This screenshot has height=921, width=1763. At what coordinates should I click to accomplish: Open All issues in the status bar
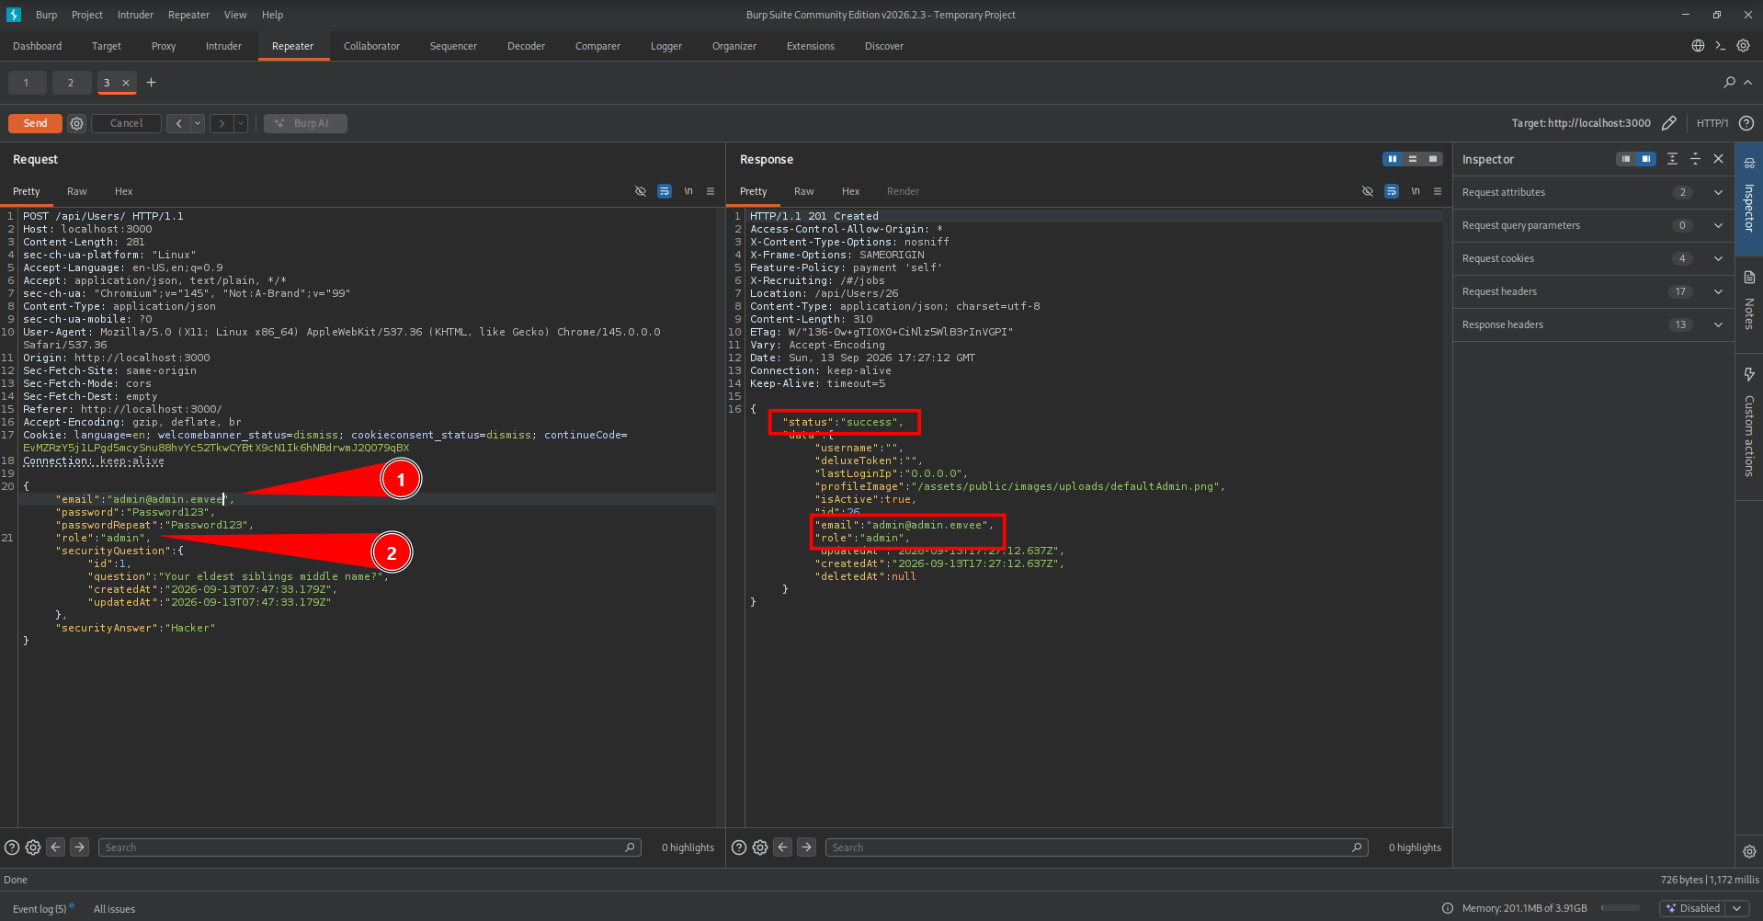click(x=114, y=909)
